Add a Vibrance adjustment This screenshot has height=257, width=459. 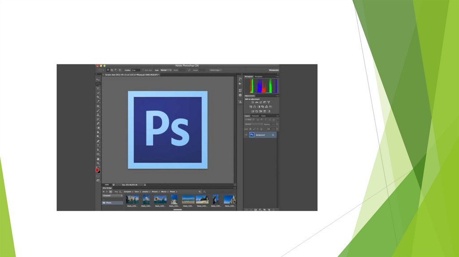pos(269,103)
